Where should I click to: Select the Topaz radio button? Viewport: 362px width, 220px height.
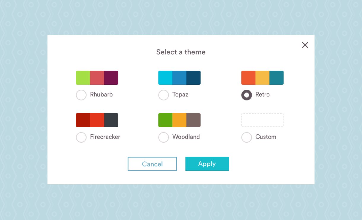tap(163, 95)
